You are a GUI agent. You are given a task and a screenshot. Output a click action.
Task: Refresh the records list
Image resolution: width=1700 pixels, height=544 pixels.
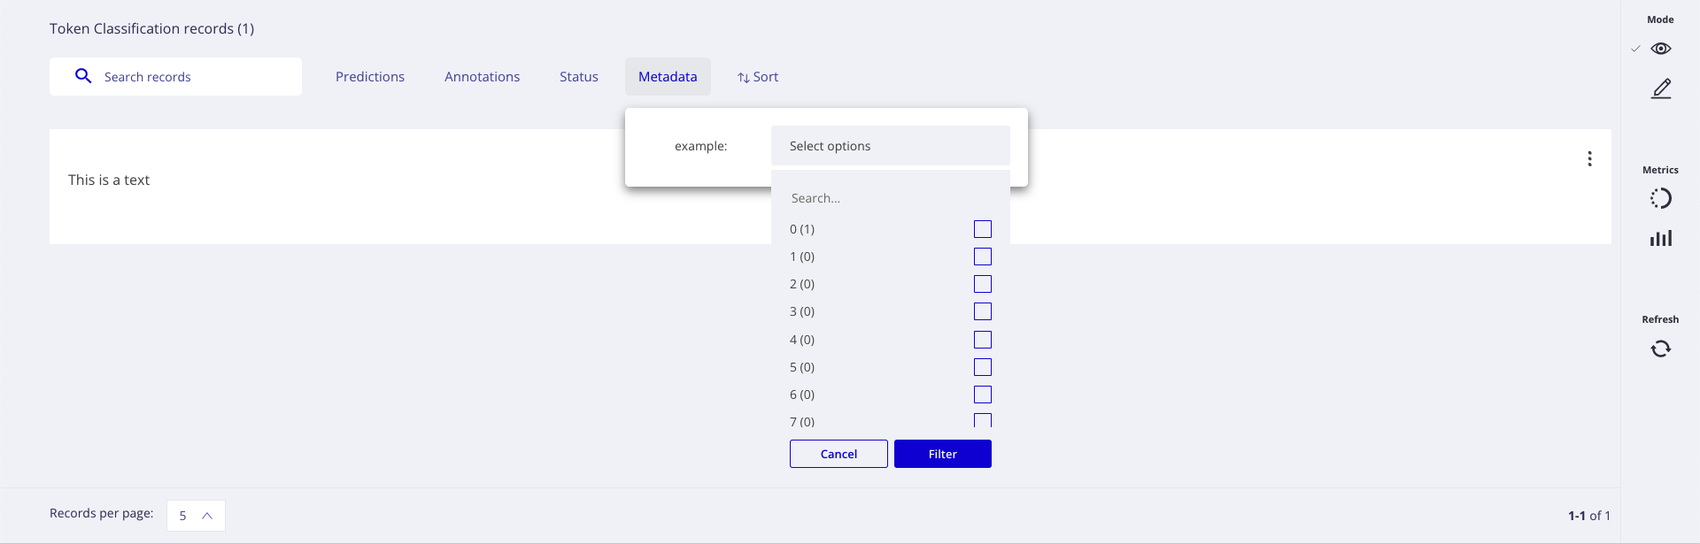pyautogui.click(x=1661, y=349)
